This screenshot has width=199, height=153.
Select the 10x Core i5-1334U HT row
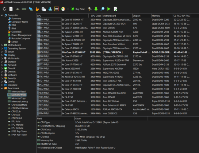point(114,52)
